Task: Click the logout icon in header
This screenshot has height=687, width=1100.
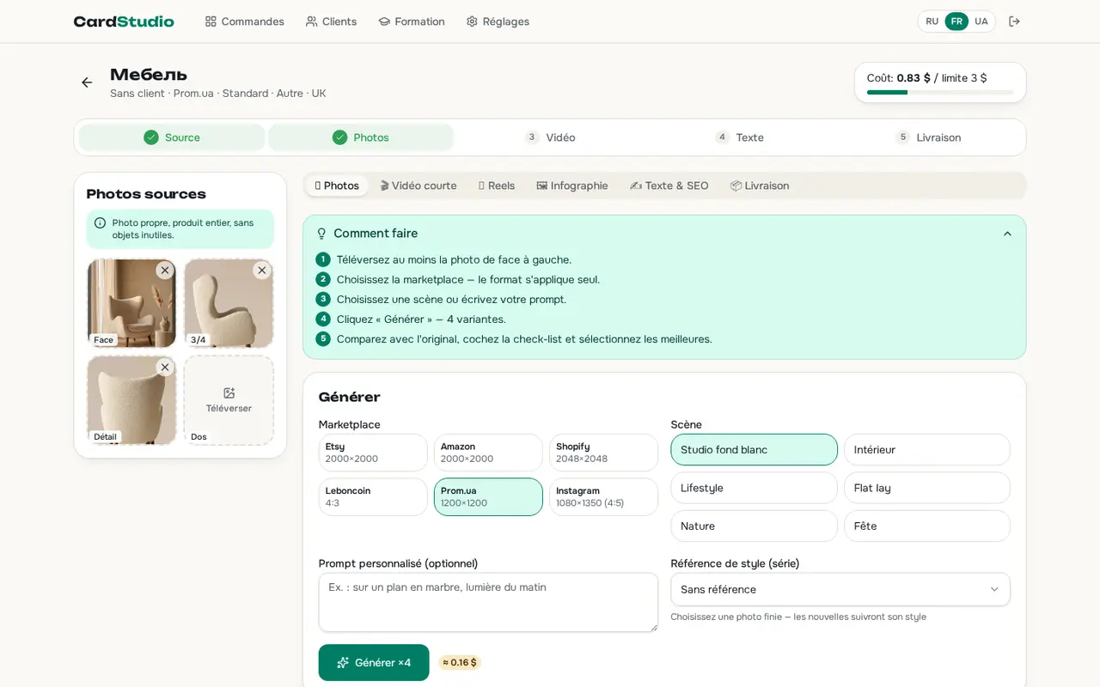Action: [x=1014, y=21]
